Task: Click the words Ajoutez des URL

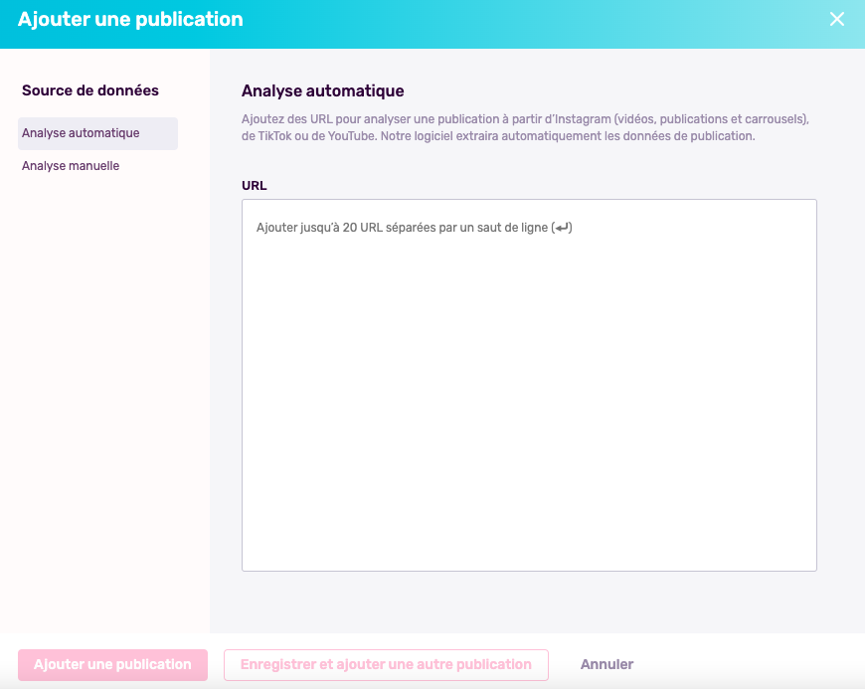Action: coord(282,119)
